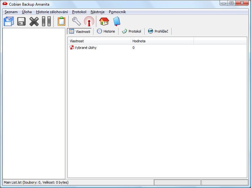The width and height of the screenshot is (251, 188).
Task: Click the Main List.lst status bar text
Action: [x=36, y=182]
